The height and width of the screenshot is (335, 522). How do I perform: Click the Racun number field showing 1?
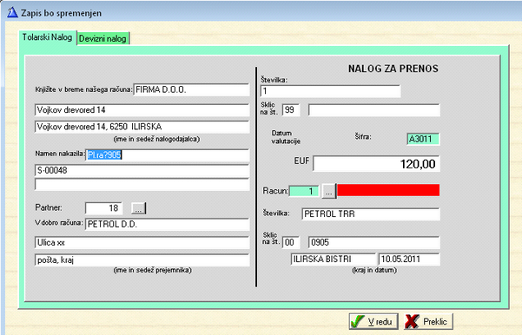(304, 191)
